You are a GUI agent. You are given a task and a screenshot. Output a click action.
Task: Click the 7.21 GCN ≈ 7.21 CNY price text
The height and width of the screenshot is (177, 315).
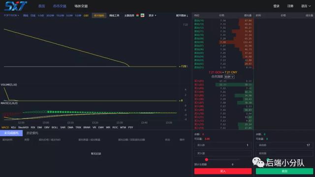point(223,72)
